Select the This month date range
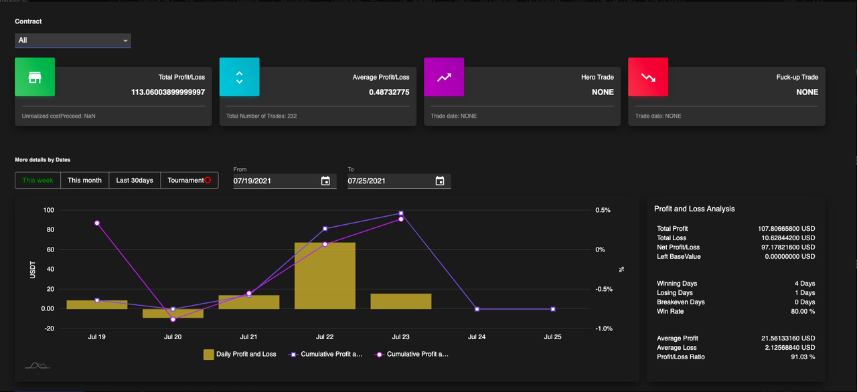 point(84,181)
